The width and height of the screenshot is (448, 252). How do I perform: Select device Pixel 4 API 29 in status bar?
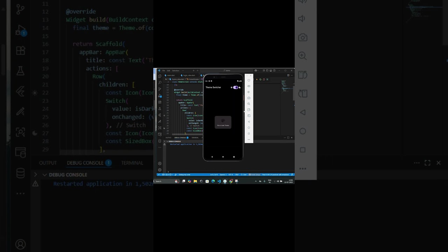tap(275, 175)
